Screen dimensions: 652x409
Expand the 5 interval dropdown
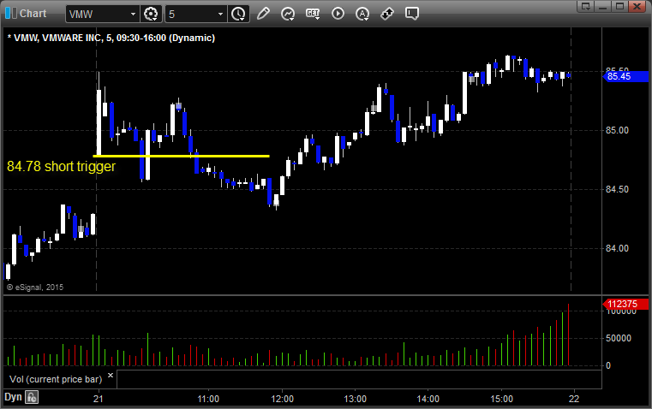point(220,14)
